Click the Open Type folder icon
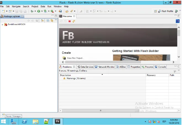The image size is (182, 125). (x=67, y=11)
